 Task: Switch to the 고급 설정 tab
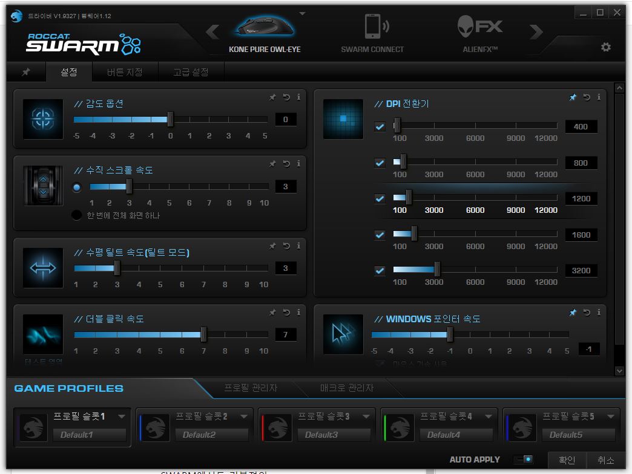click(191, 72)
